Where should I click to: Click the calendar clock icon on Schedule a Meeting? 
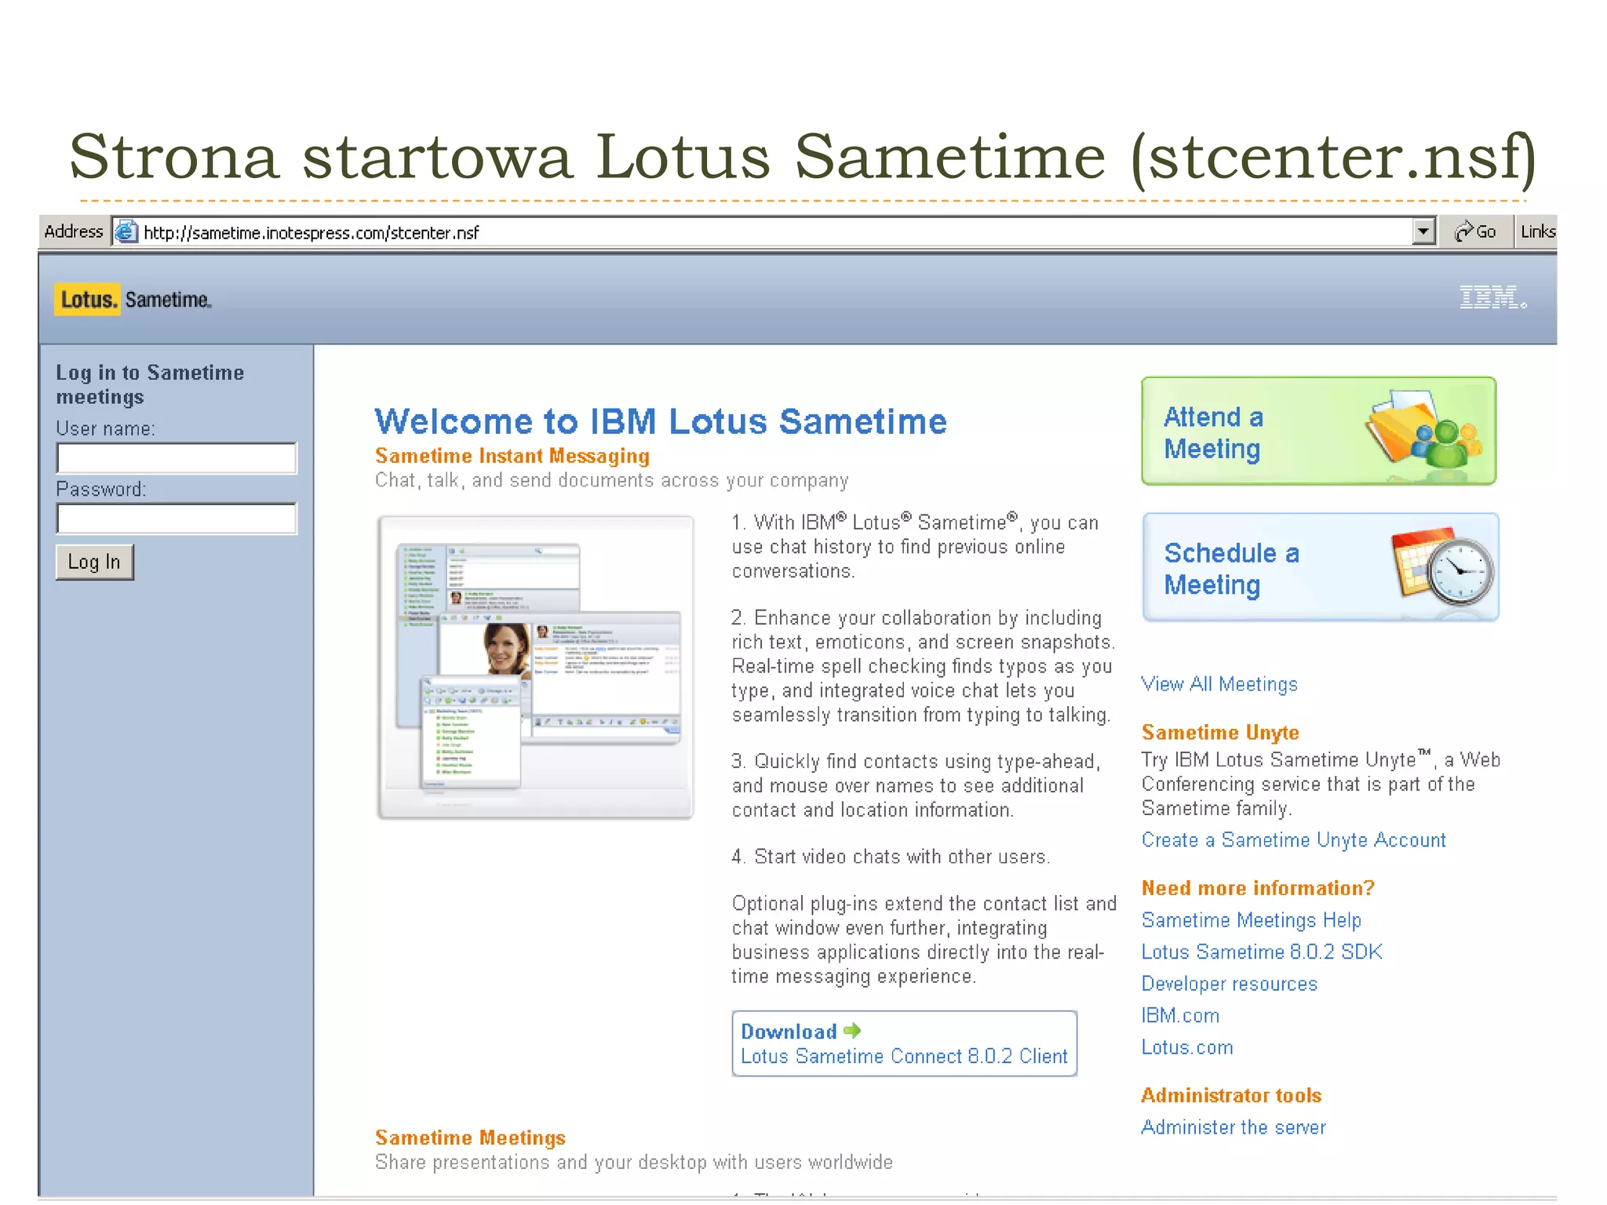(x=1442, y=566)
